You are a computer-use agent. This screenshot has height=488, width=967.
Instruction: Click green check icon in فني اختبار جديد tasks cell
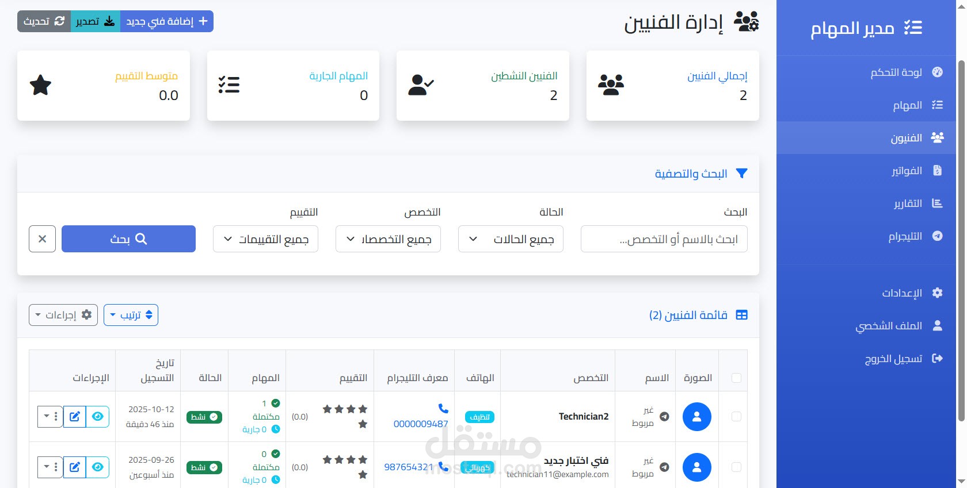coord(276,454)
